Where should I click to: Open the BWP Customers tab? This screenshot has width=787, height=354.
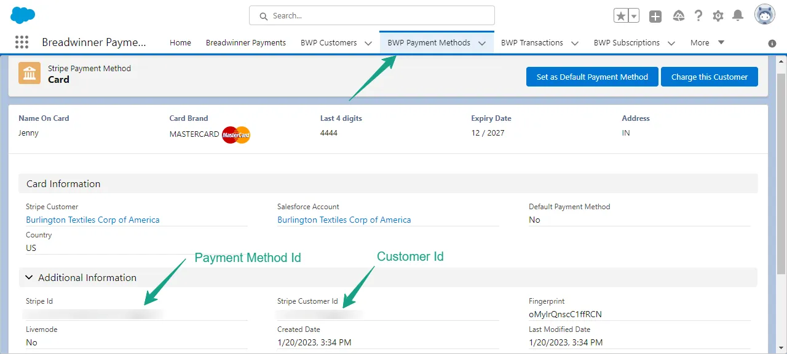tap(329, 42)
